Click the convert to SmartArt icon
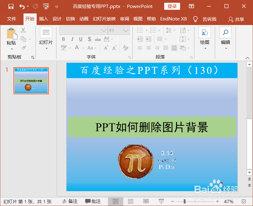 click(x=183, y=48)
